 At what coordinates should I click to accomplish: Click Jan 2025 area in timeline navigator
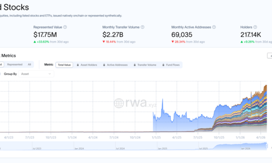(x=162, y=148)
